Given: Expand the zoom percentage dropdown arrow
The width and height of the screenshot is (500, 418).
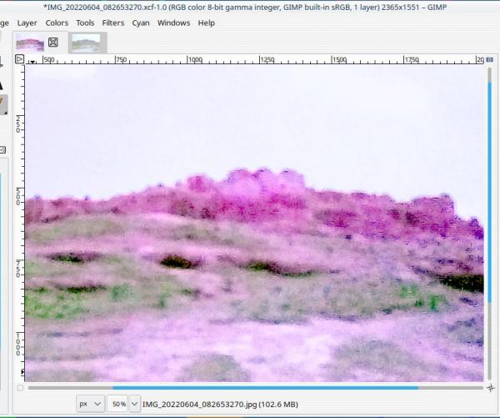Looking at the screenshot, I should click(x=134, y=404).
